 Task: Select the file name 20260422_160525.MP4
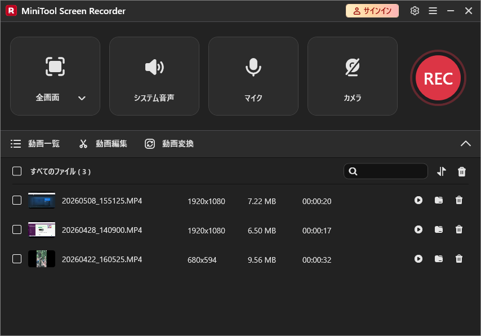tap(102, 259)
